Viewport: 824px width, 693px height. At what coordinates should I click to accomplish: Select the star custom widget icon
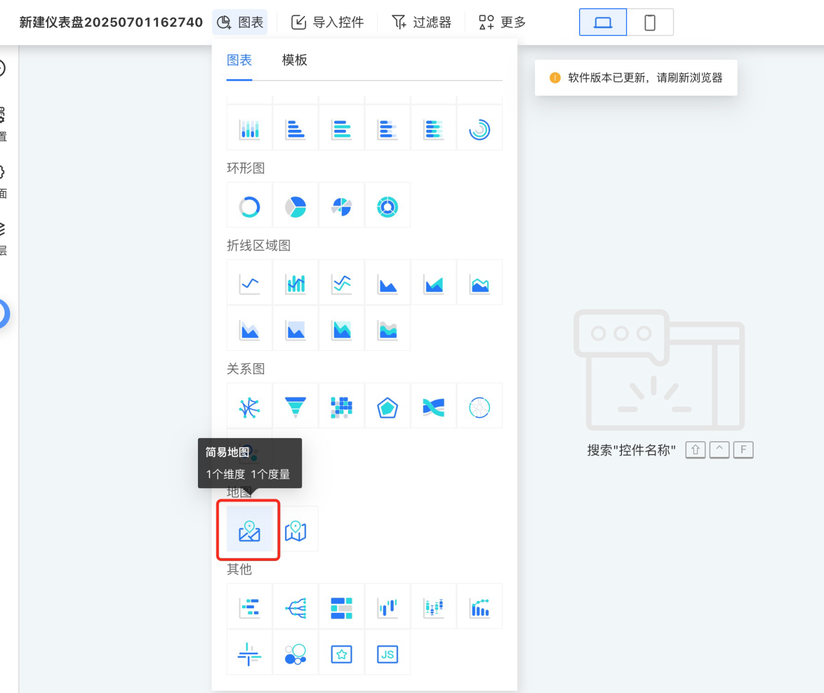[x=342, y=654]
